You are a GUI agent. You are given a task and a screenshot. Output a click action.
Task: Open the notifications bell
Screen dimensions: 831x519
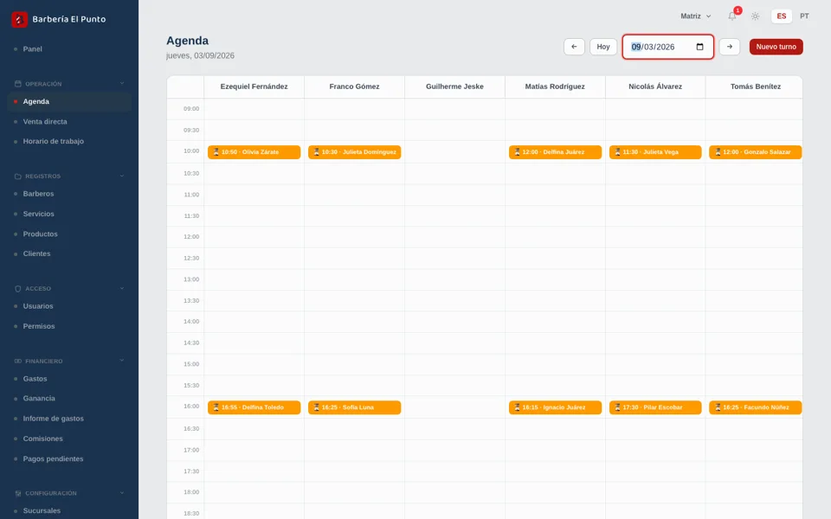[x=732, y=16]
